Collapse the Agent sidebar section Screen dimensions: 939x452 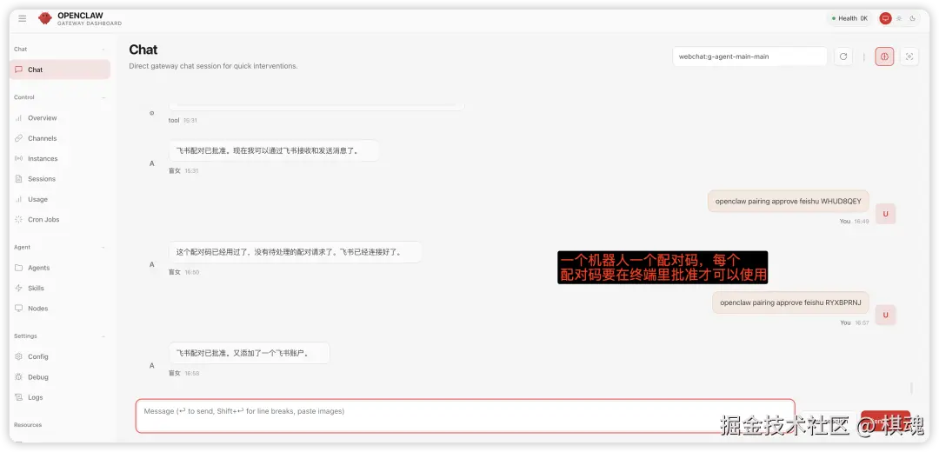[103, 247]
